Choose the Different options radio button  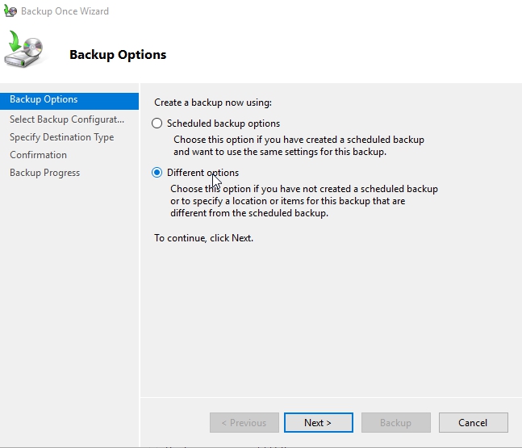tap(157, 173)
